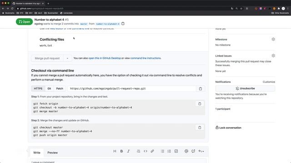Viewport: 291px width, 163px height.
Task: Lock conversation on this pull request
Action: (228, 128)
